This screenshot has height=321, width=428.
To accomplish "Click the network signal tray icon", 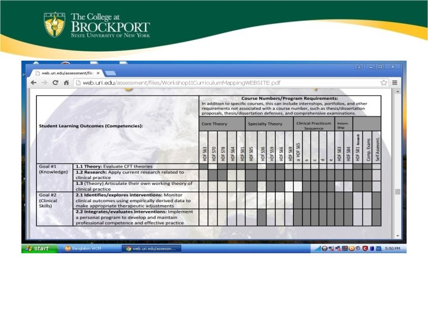I will pyautogui.click(x=318, y=248).
